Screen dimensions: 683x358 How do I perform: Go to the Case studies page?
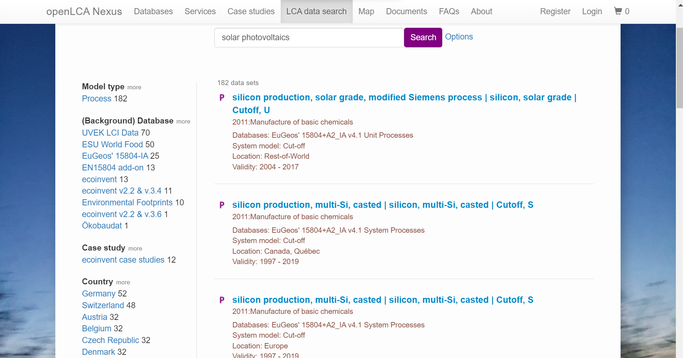coord(251,12)
